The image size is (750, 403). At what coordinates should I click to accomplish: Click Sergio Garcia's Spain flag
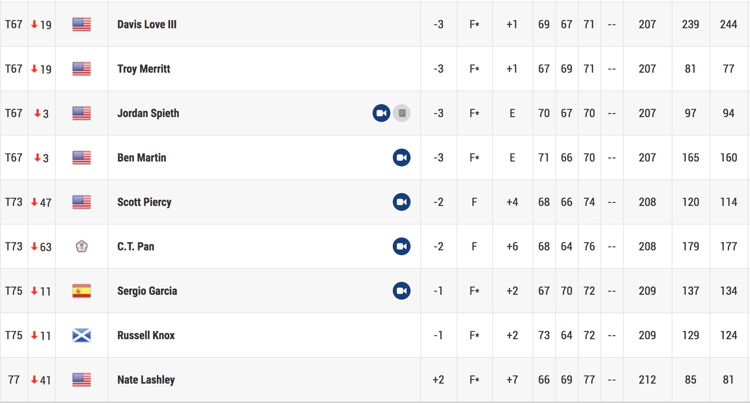[82, 291]
